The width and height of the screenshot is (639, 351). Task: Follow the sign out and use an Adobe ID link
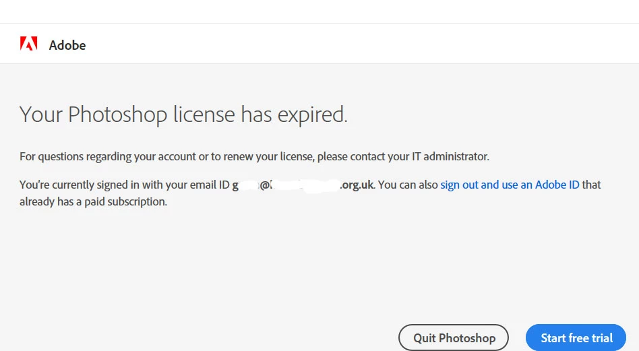tap(510, 185)
